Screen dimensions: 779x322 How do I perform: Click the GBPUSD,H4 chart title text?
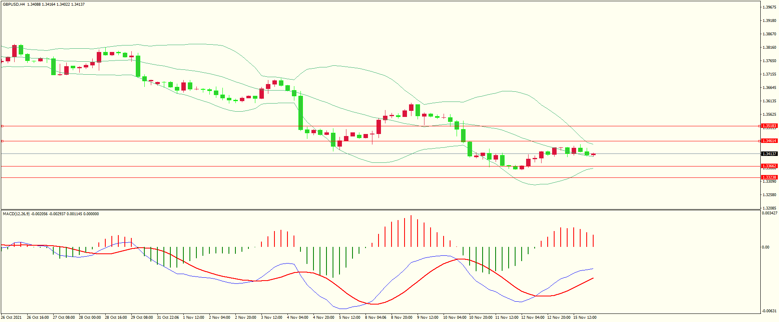click(x=14, y=4)
